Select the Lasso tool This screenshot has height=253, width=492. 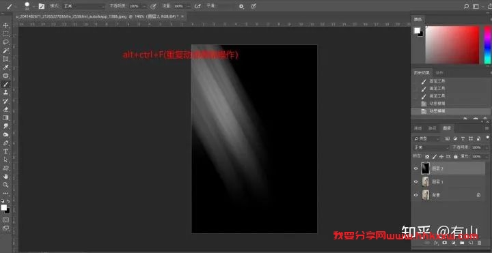point(5,42)
